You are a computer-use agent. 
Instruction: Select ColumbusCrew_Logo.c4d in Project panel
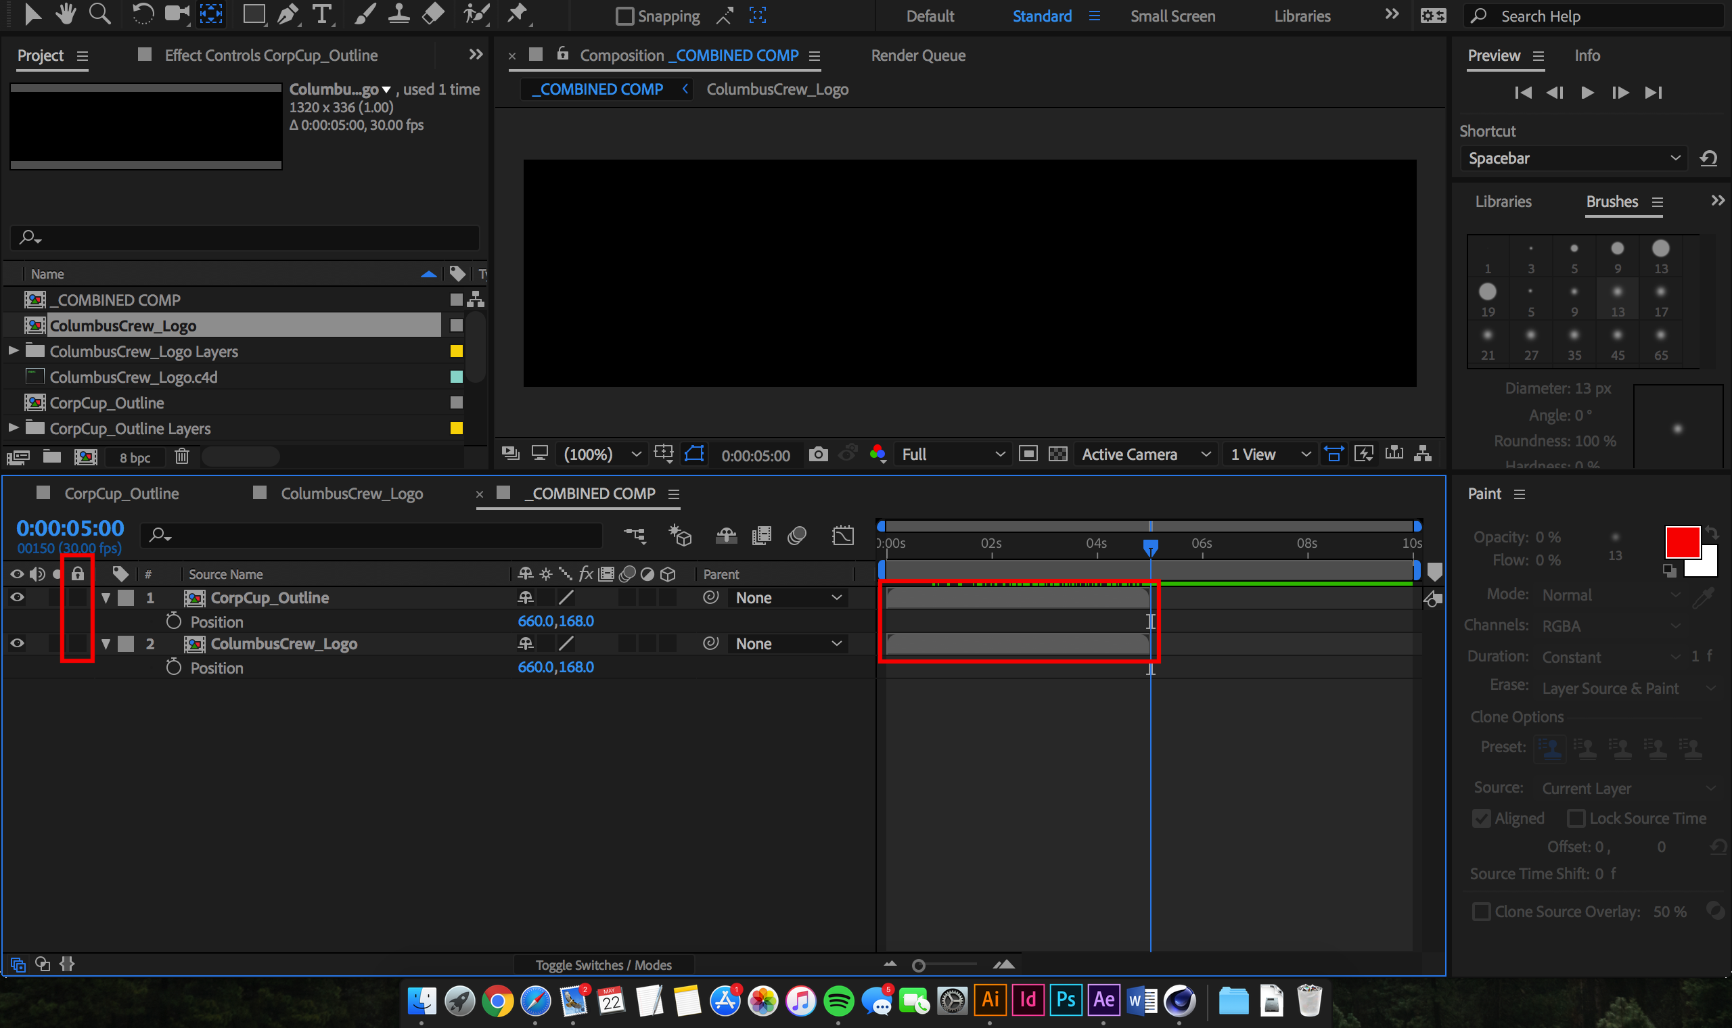134,377
